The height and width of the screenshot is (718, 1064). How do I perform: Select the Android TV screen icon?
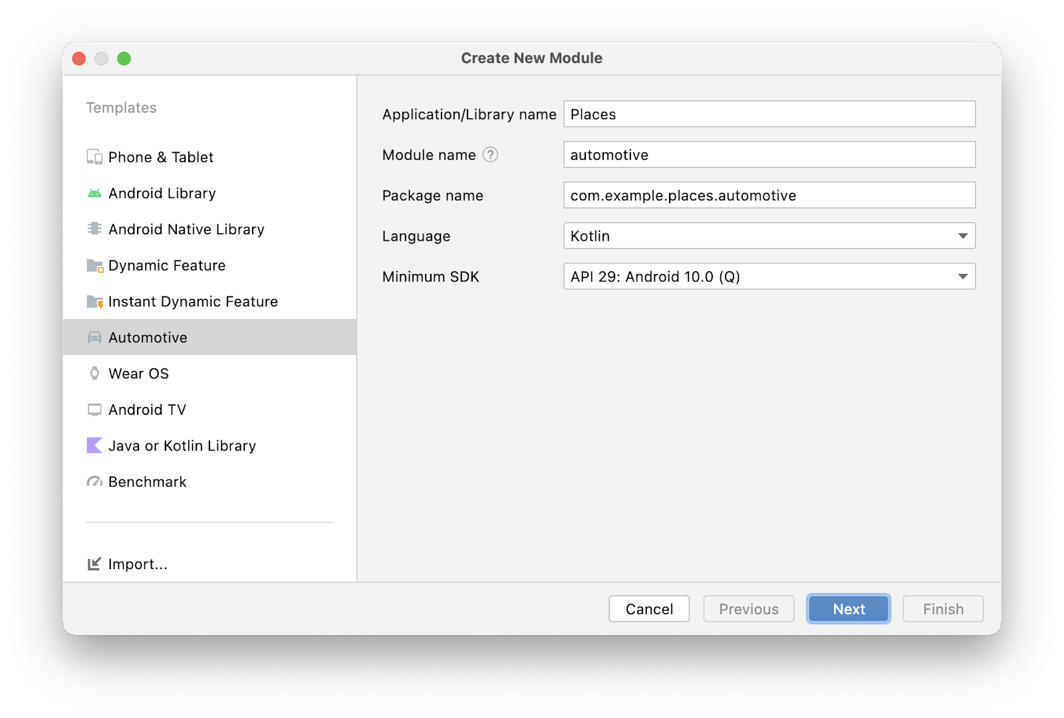click(x=94, y=410)
